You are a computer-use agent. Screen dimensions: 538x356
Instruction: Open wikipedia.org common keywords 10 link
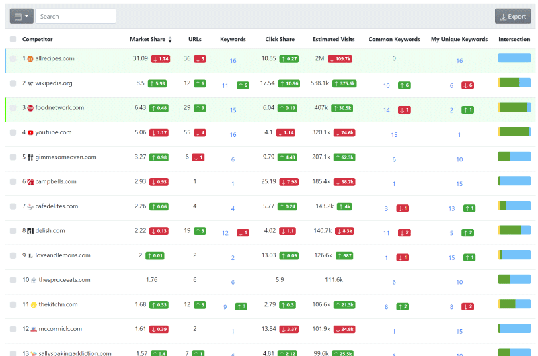(386, 86)
